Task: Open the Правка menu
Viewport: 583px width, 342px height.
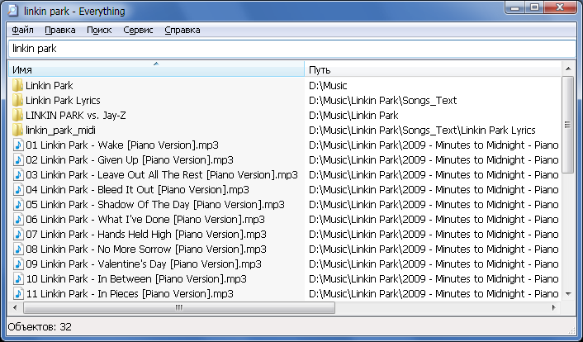Action: click(x=60, y=30)
